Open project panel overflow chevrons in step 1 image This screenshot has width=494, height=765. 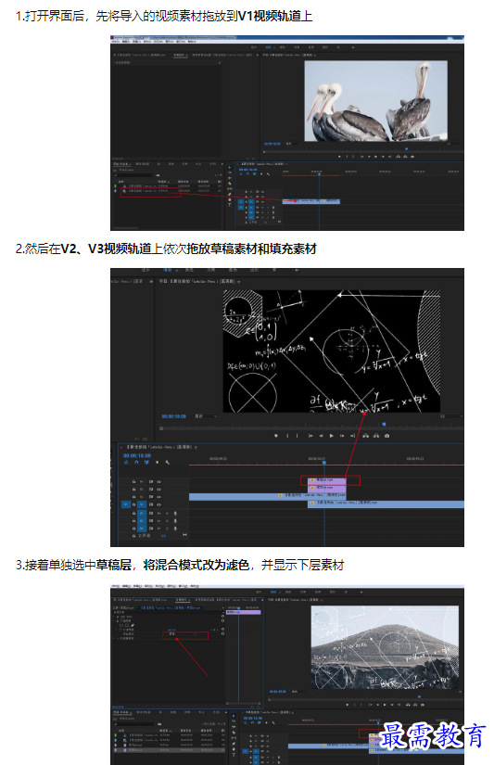point(222,164)
